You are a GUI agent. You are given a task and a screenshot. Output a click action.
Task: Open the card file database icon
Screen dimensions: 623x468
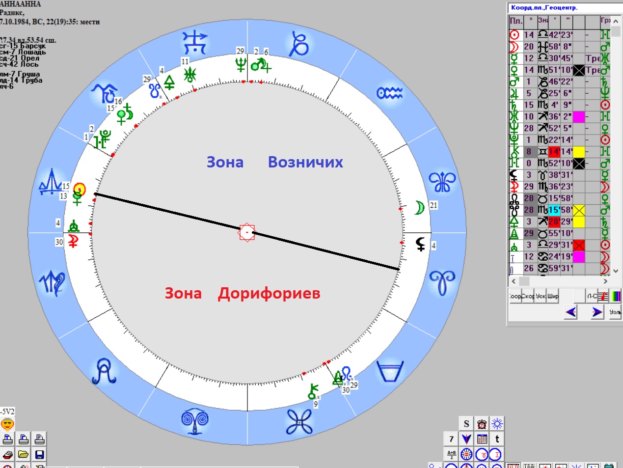(8, 454)
